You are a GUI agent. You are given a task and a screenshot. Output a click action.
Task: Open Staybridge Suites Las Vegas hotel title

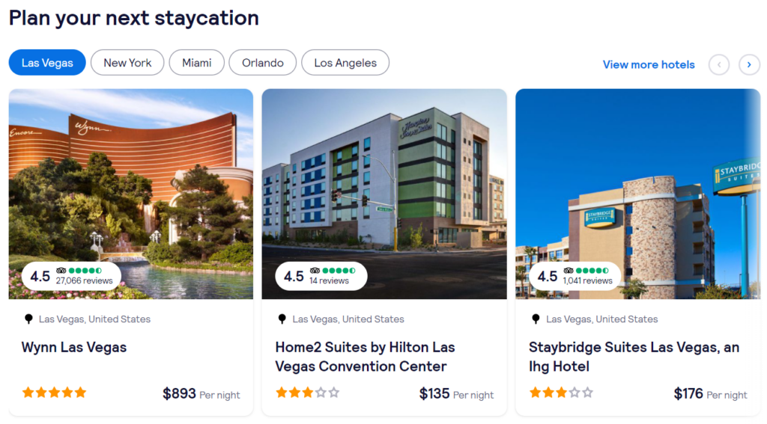click(634, 357)
